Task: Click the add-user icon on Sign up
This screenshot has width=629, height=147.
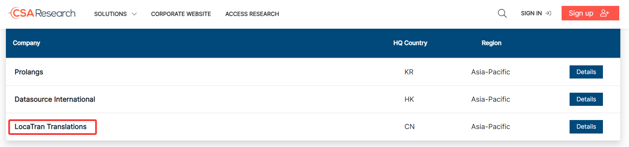Action: (x=605, y=13)
